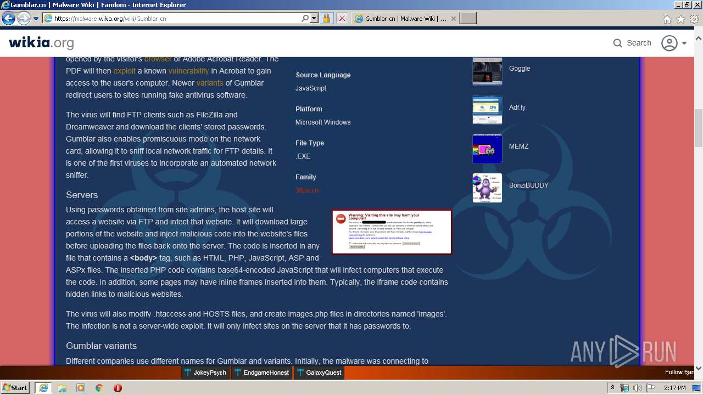Click the red Opera-style taskbar icon
Image resolution: width=703 pixels, height=395 pixels.
(x=118, y=388)
